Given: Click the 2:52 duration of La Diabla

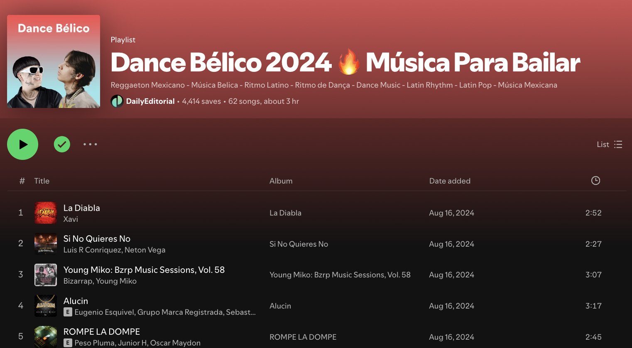Looking at the screenshot, I should tap(593, 213).
